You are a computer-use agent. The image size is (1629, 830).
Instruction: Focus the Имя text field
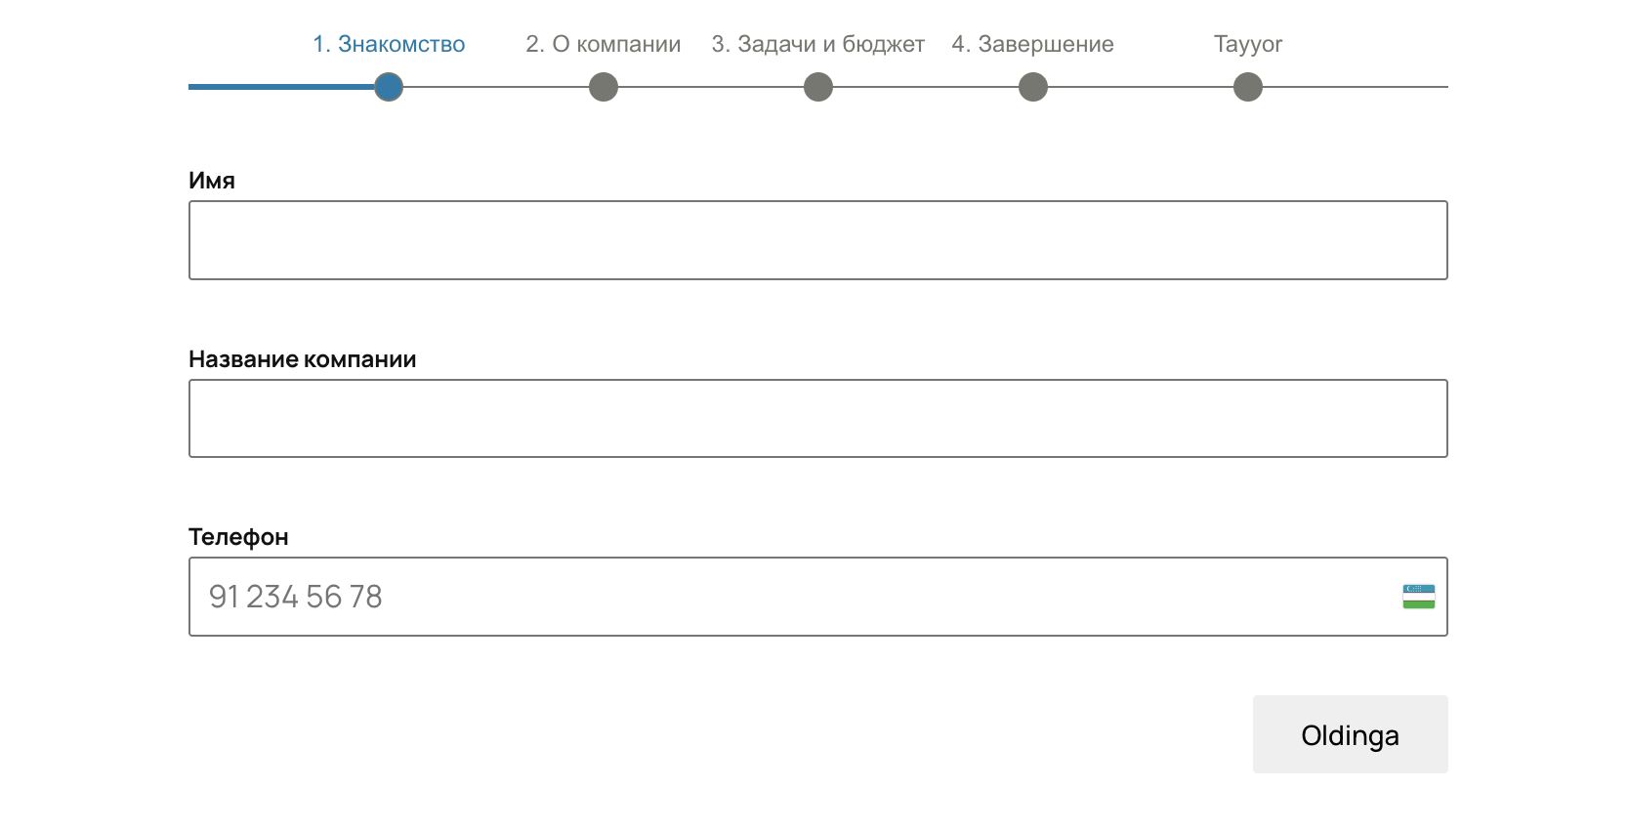818,240
